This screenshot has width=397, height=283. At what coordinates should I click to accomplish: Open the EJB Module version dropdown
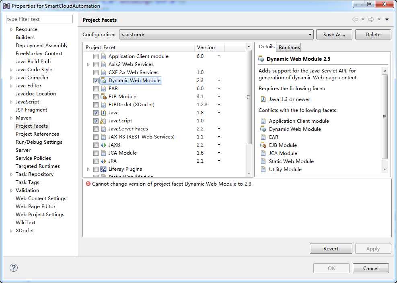[219, 96]
